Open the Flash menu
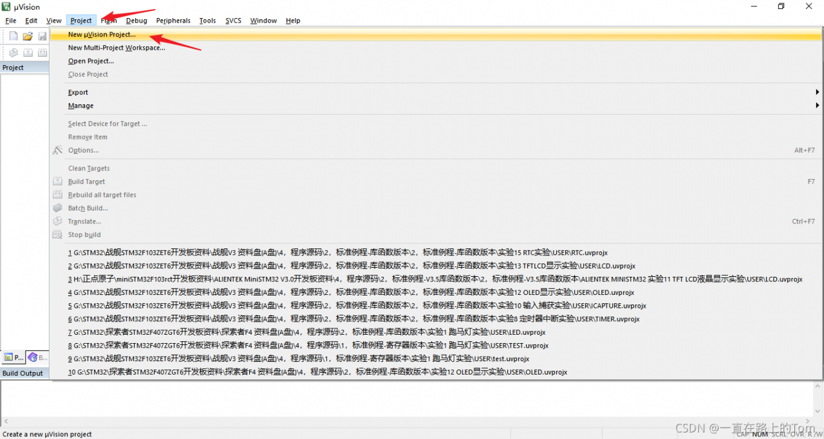 coord(109,21)
